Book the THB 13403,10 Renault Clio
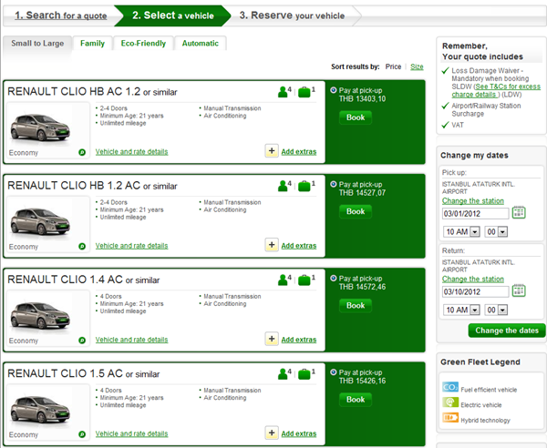This screenshot has width=547, height=448. 356,117
